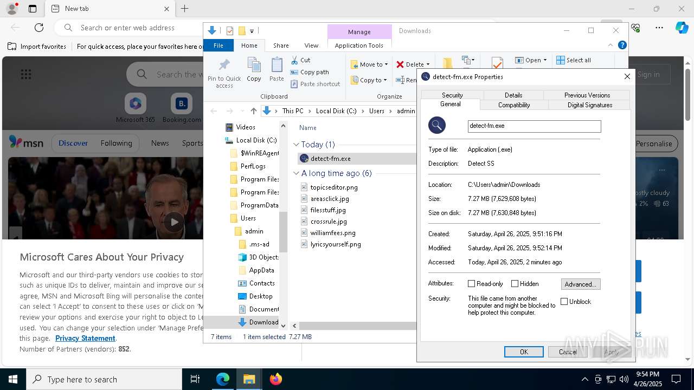Click Edge new tab plus button
Viewport: 694px width, 390px height.
tap(184, 9)
